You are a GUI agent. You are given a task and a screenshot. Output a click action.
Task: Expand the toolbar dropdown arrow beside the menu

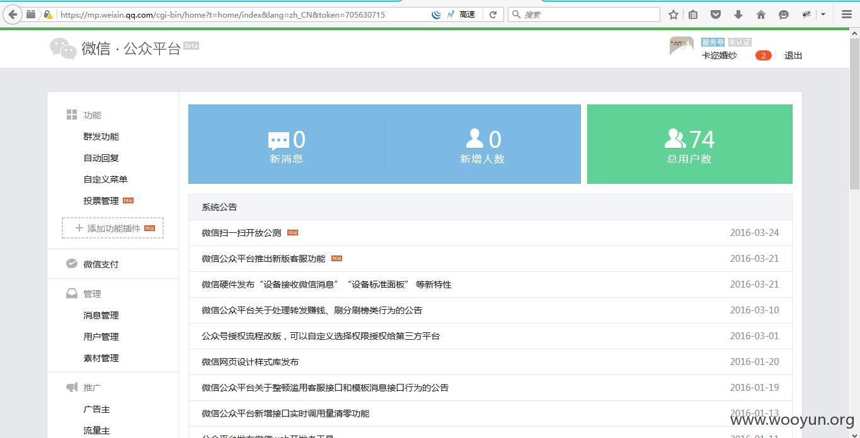823,14
